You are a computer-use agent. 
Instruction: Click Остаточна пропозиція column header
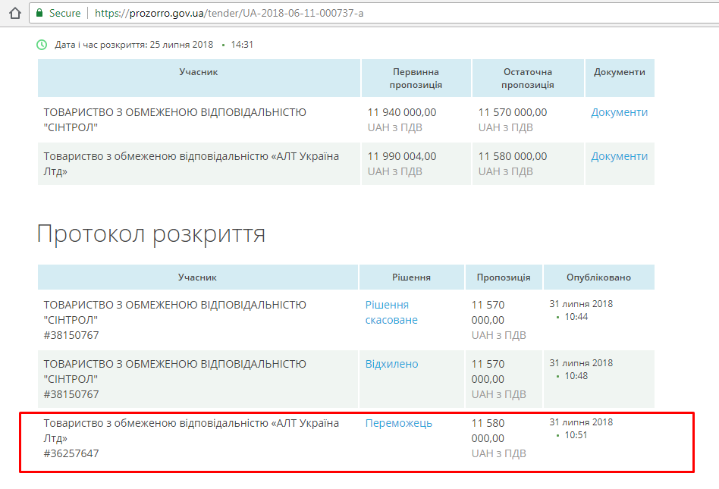coord(528,78)
